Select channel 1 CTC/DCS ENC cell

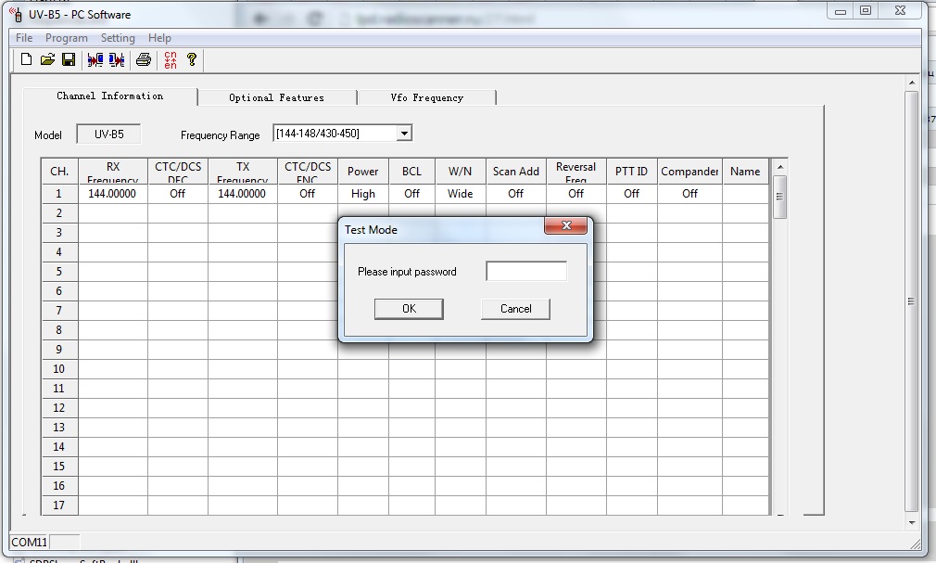pos(308,194)
